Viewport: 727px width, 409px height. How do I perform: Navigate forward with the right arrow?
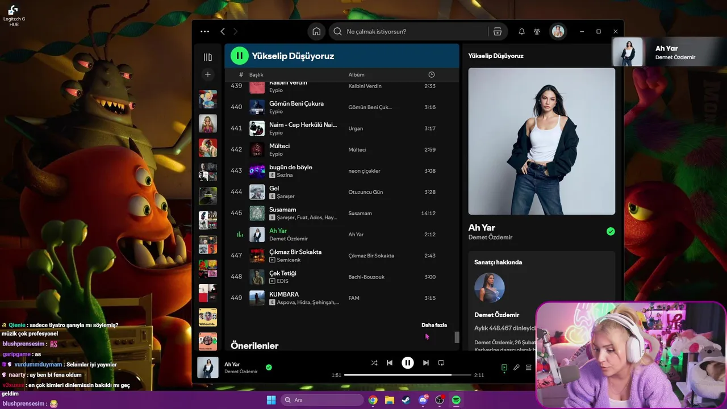[x=235, y=31]
